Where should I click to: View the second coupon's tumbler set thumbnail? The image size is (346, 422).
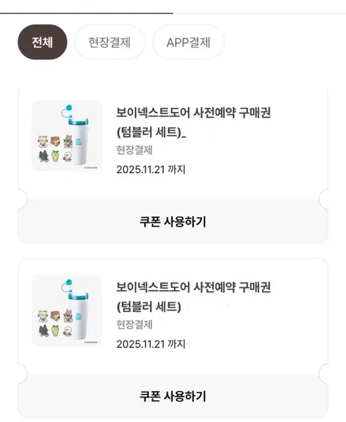67,311
